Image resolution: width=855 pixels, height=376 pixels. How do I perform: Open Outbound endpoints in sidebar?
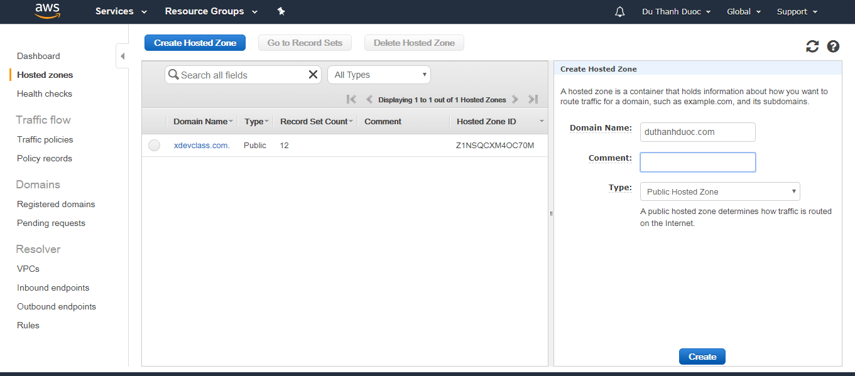pos(57,306)
